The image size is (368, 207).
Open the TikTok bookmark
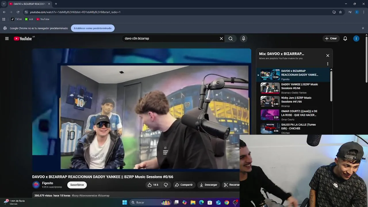click(x=16, y=19)
